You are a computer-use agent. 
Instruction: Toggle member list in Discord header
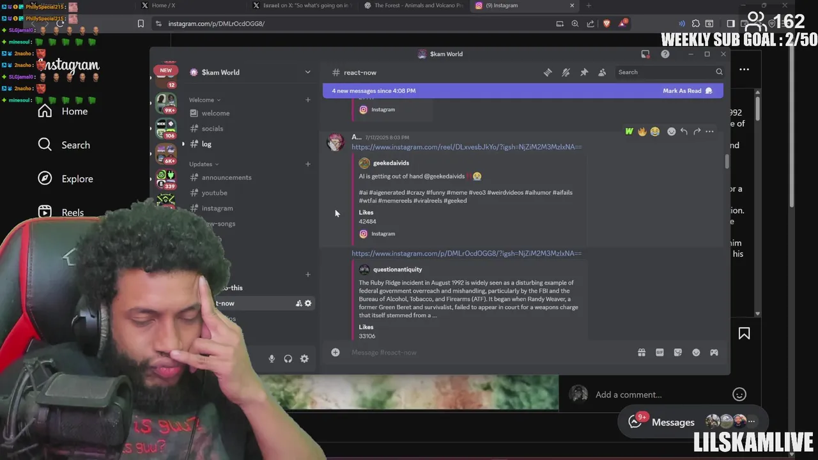point(602,72)
